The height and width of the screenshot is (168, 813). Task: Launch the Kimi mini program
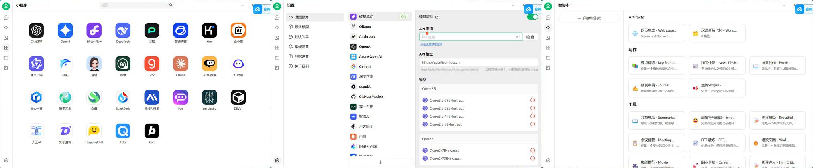(210, 30)
